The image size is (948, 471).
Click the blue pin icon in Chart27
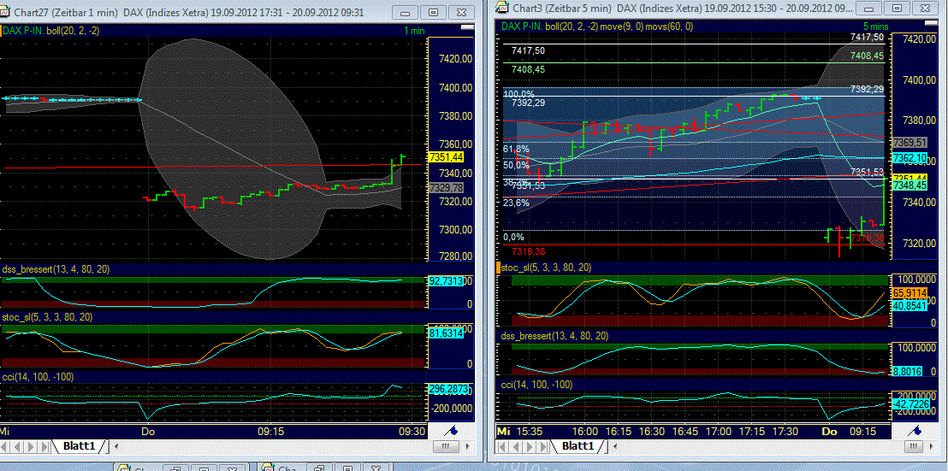coord(451,431)
